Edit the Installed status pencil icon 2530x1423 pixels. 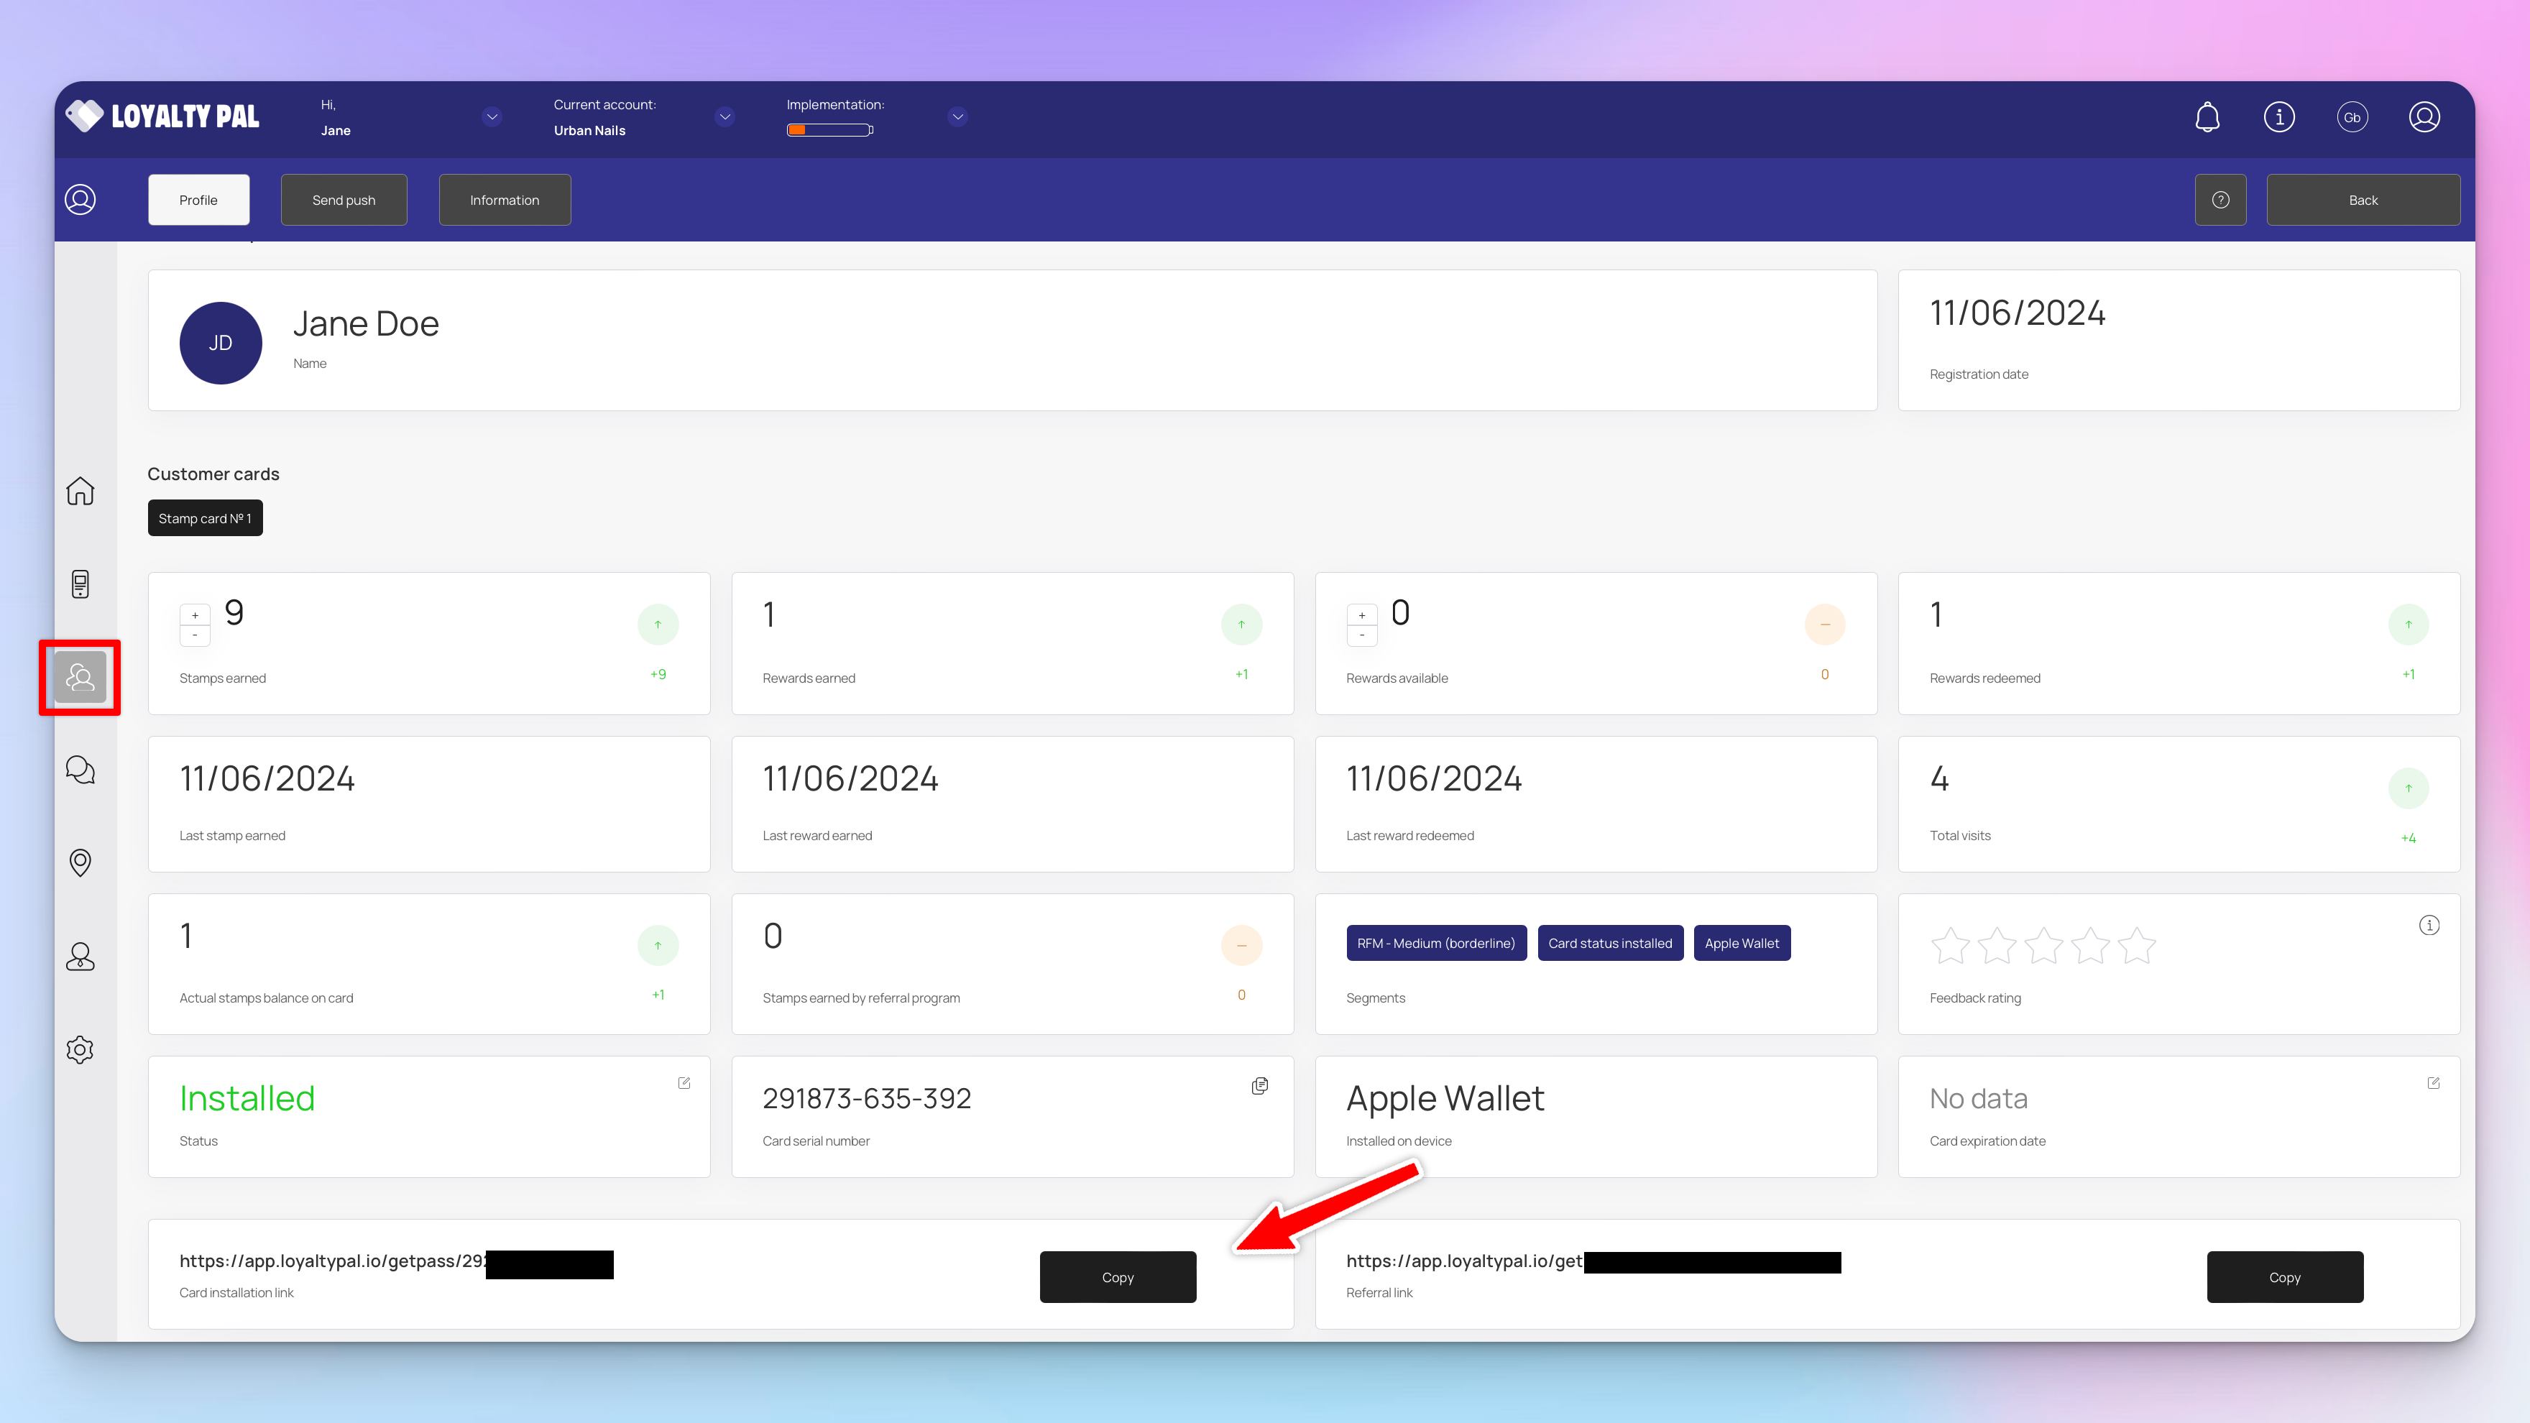pos(684,1082)
